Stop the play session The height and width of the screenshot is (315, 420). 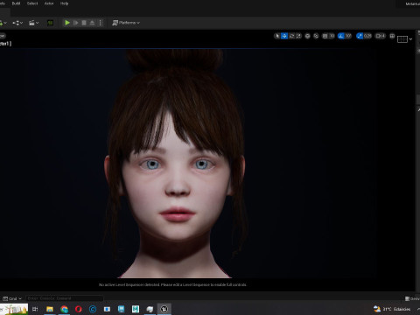click(x=84, y=23)
